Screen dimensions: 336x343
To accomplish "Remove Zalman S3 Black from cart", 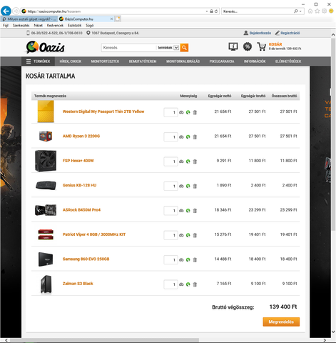I will coord(195,284).
